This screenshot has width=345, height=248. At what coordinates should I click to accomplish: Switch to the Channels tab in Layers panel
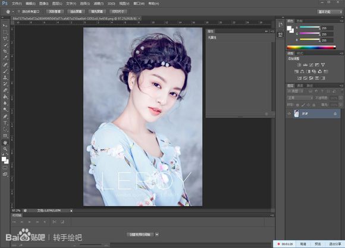300,86
